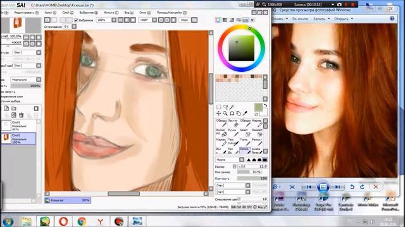This screenshot has height=227, width=405.
Task: Click the Ксюша.sai document tab
Action: point(68,201)
